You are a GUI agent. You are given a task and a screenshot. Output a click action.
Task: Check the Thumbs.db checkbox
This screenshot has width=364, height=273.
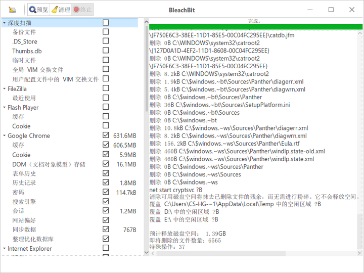tap(106, 51)
